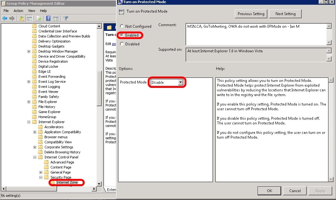Click the Filter Options funnel icon

tap(65, 18)
